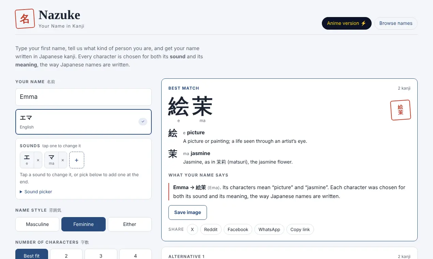Click the 'ALTERNATIVE 1' card heading
This screenshot has width=433, height=259.
[186, 256]
